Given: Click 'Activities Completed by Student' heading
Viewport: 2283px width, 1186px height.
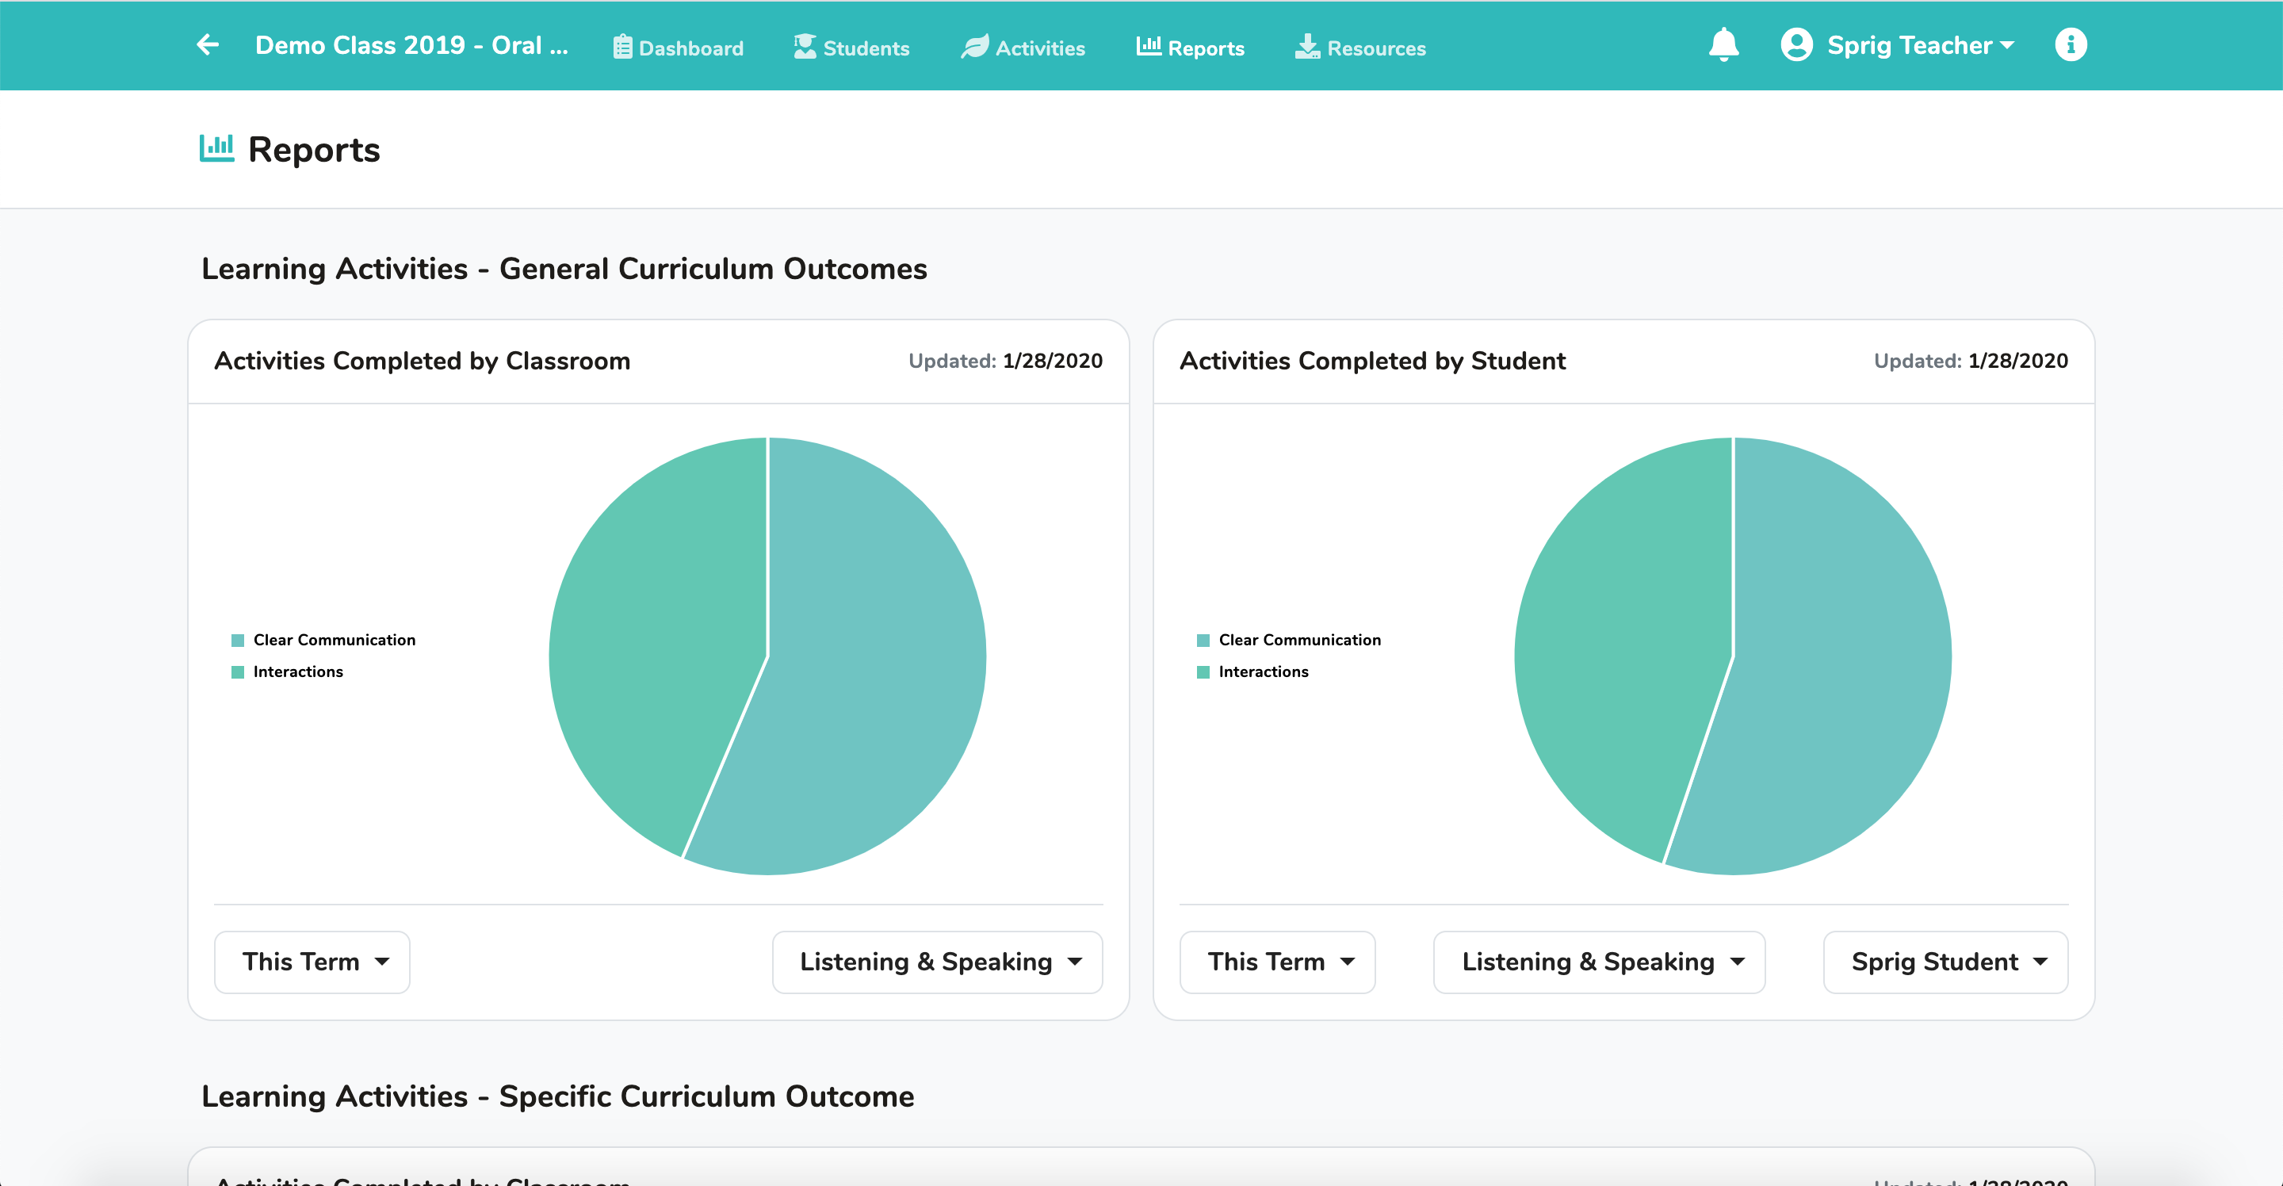Looking at the screenshot, I should [1372, 361].
